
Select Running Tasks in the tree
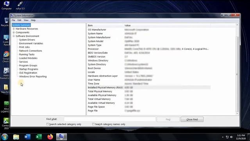tap(27, 54)
